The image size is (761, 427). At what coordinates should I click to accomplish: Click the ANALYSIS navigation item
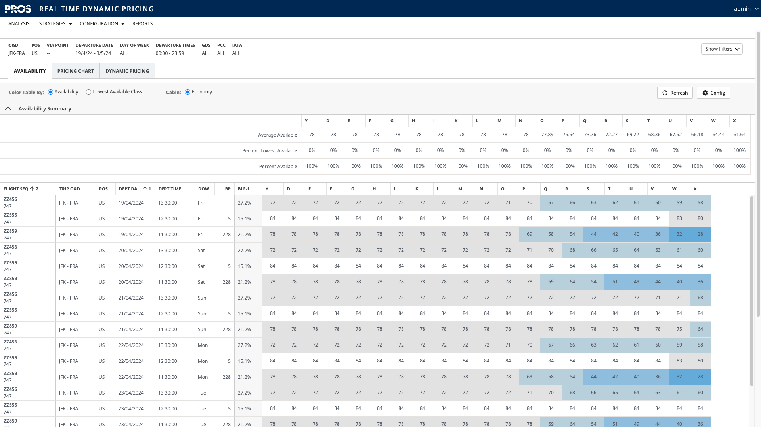[19, 24]
